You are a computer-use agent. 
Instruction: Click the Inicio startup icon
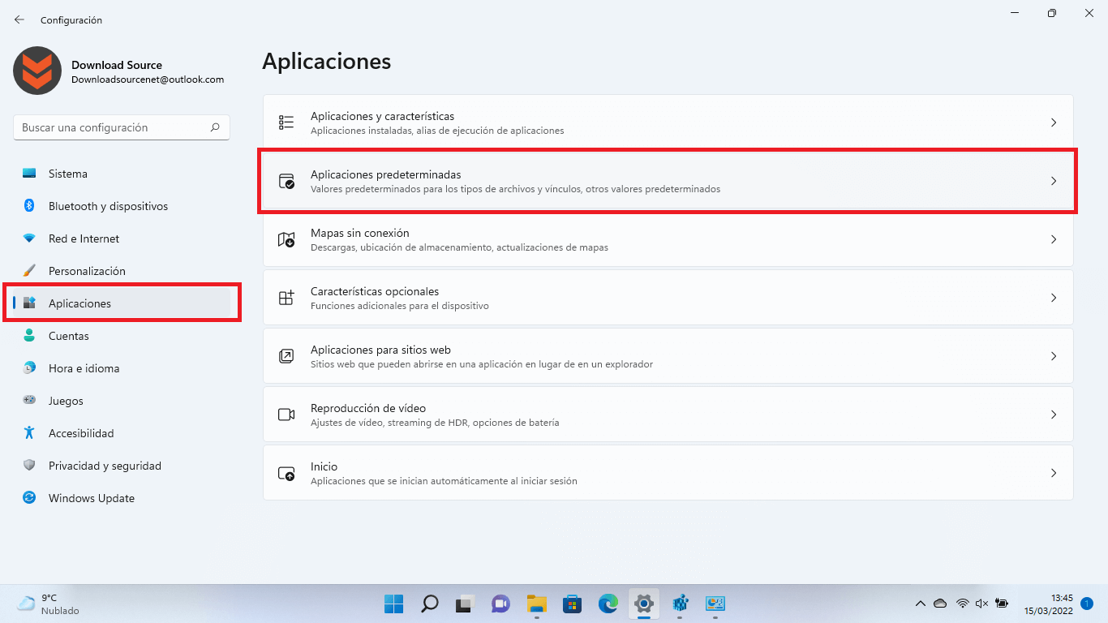286,473
